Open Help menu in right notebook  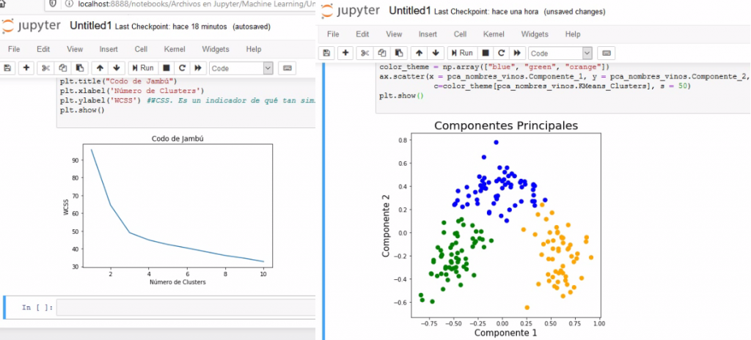point(572,34)
